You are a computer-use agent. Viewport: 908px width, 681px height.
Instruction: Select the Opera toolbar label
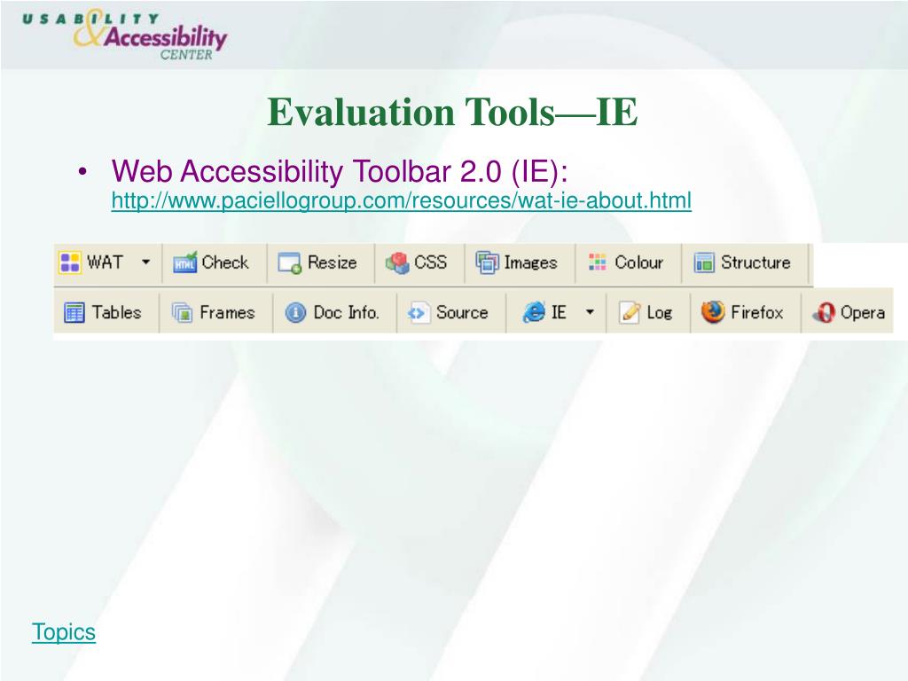click(x=862, y=313)
